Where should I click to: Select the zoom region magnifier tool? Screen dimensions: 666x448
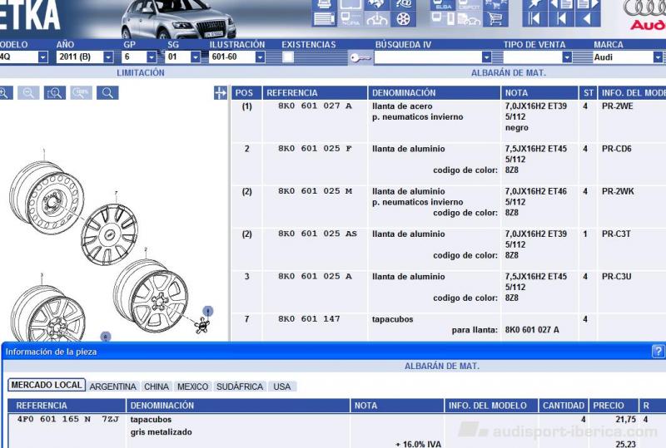55,93
